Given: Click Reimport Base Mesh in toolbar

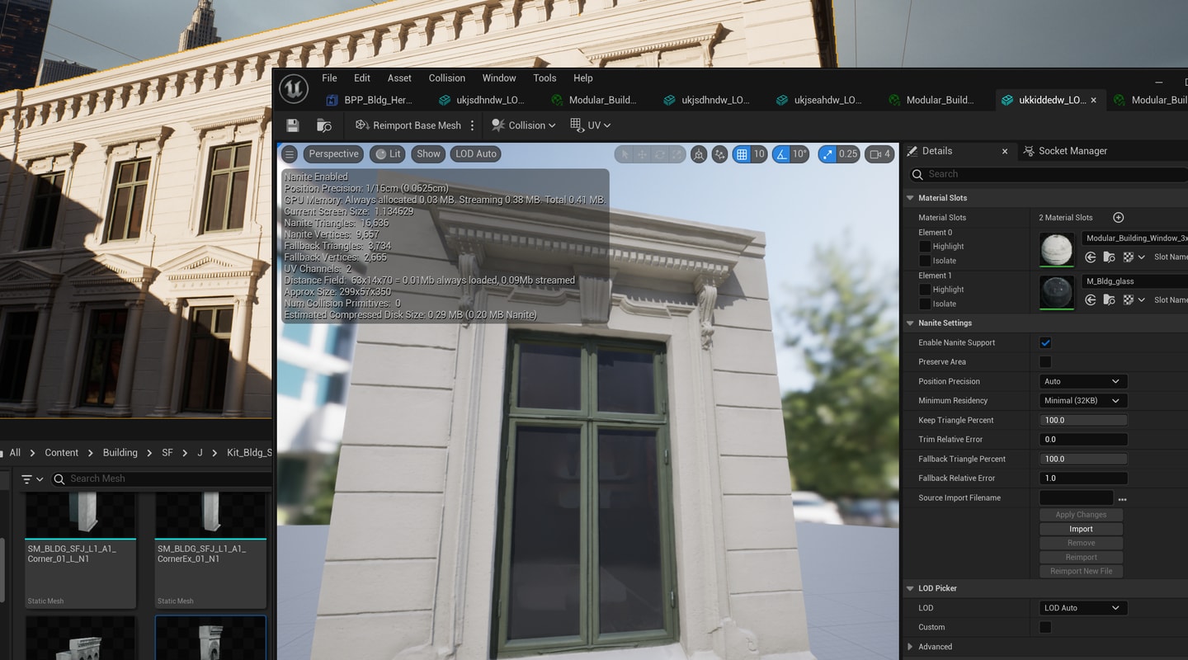Looking at the screenshot, I should click(408, 125).
